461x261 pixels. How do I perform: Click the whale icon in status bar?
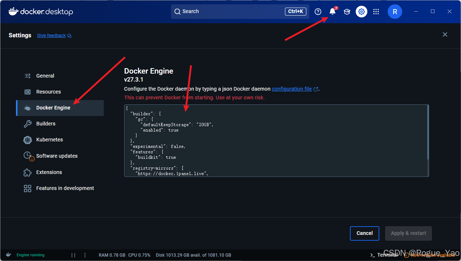point(8,255)
